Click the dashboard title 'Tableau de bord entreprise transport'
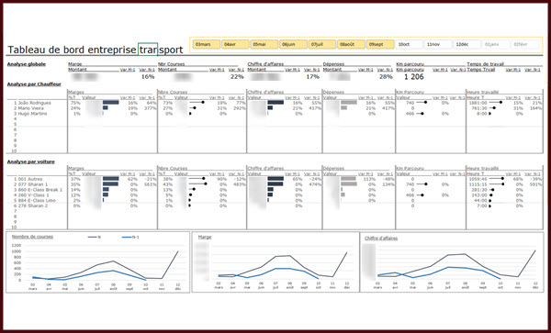This screenshot has height=333, width=551. tap(96, 50)
